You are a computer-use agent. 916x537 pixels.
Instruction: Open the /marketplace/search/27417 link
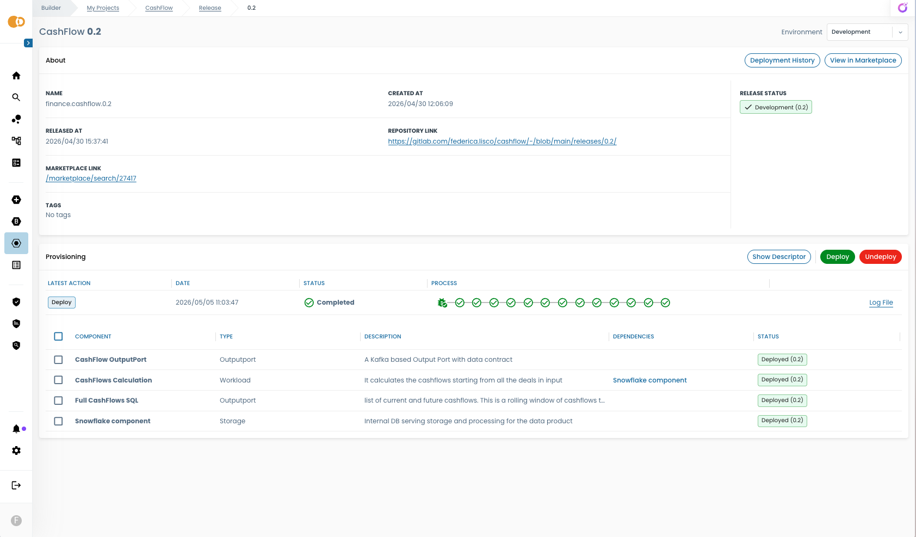(91, 178)
